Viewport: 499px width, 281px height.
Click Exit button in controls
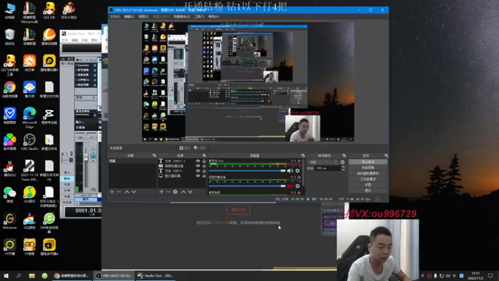coord(368,190)
